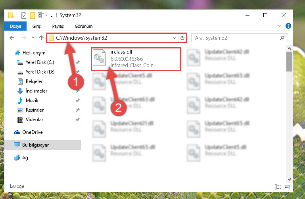Unpin Videolar using its pin icon
Image resolution: width=305 pixels, height=199 pixels.
click(x=78, y=120)
